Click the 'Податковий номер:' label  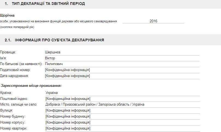coord(15,70)
